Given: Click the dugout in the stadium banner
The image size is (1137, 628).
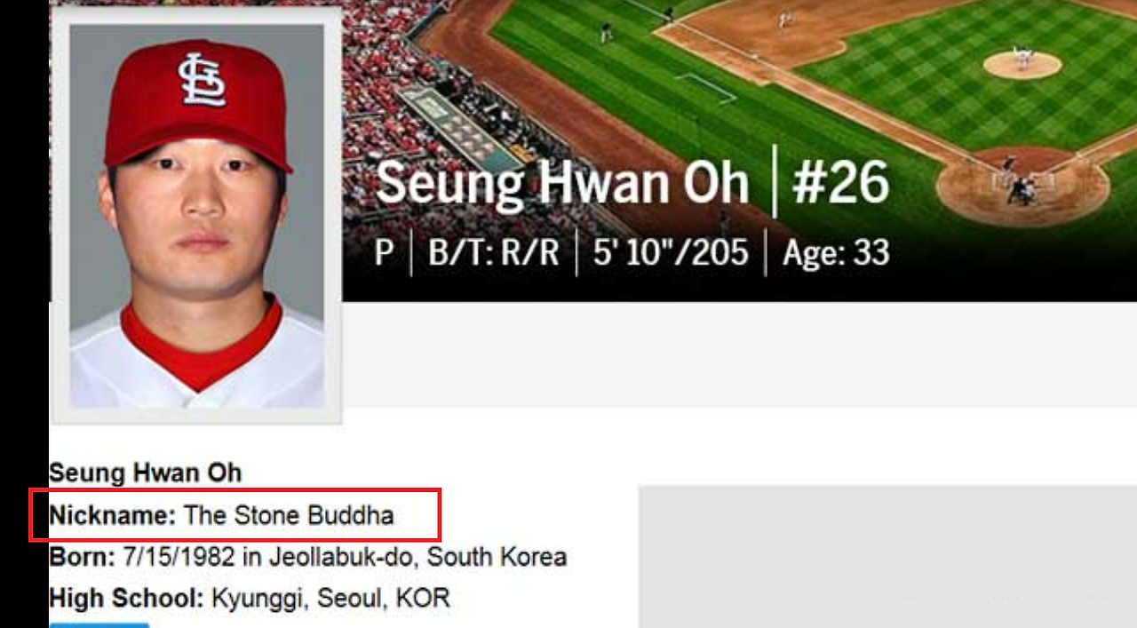Looking at the screenshot, I should [x=460, y=131].
